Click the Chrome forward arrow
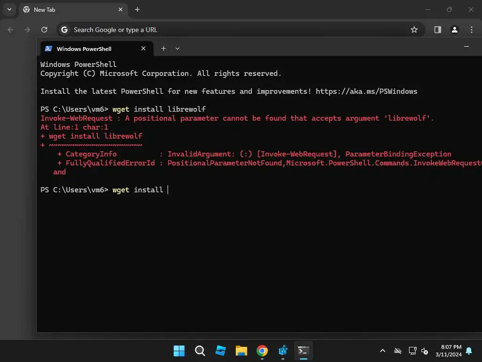This screenshot has width=482, height=362. [27, 30]
